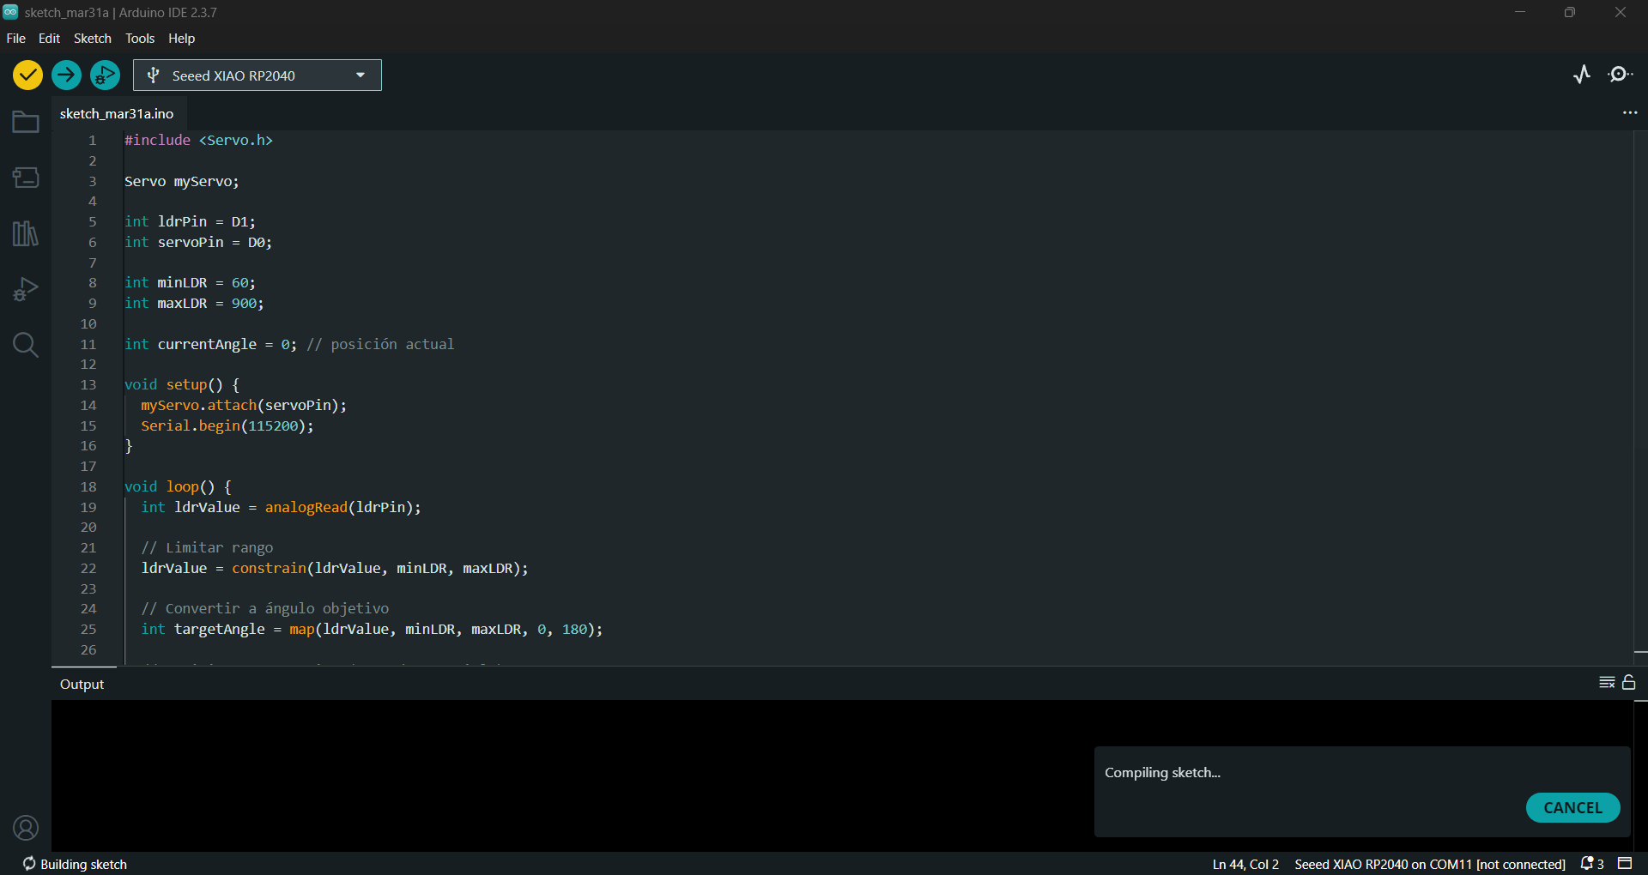The image size is (1648, 875).
Task: Click the 'int targetAngle = map(...)' line
Action: (x=372, y=629)
